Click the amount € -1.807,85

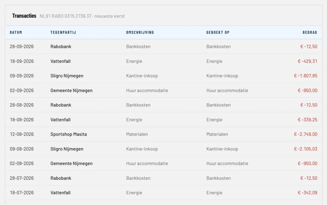[x=306, y=76]
